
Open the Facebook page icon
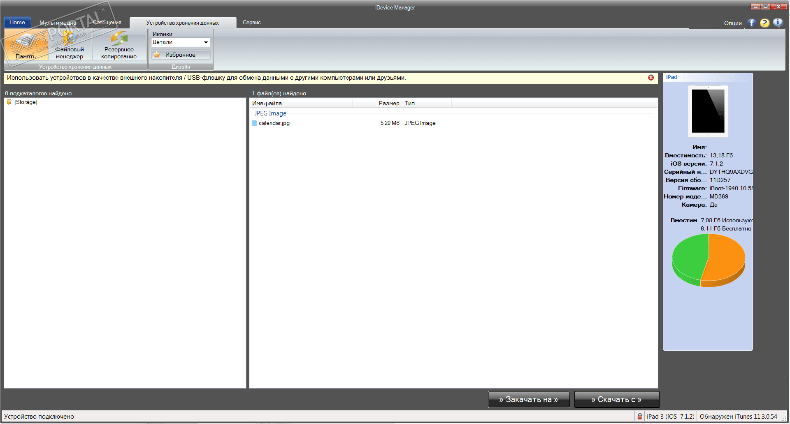(752, 23)
